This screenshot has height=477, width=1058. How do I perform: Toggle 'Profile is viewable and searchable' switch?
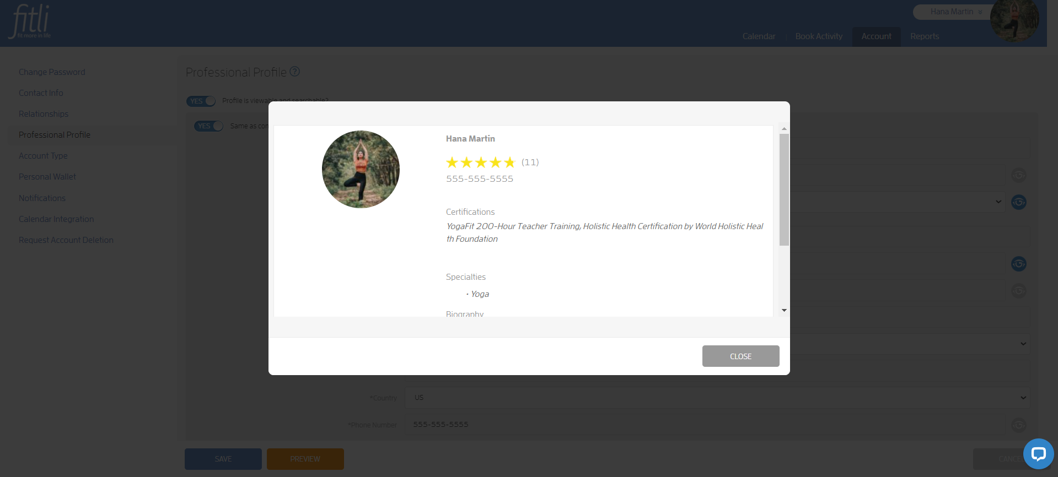click(201, 101)
